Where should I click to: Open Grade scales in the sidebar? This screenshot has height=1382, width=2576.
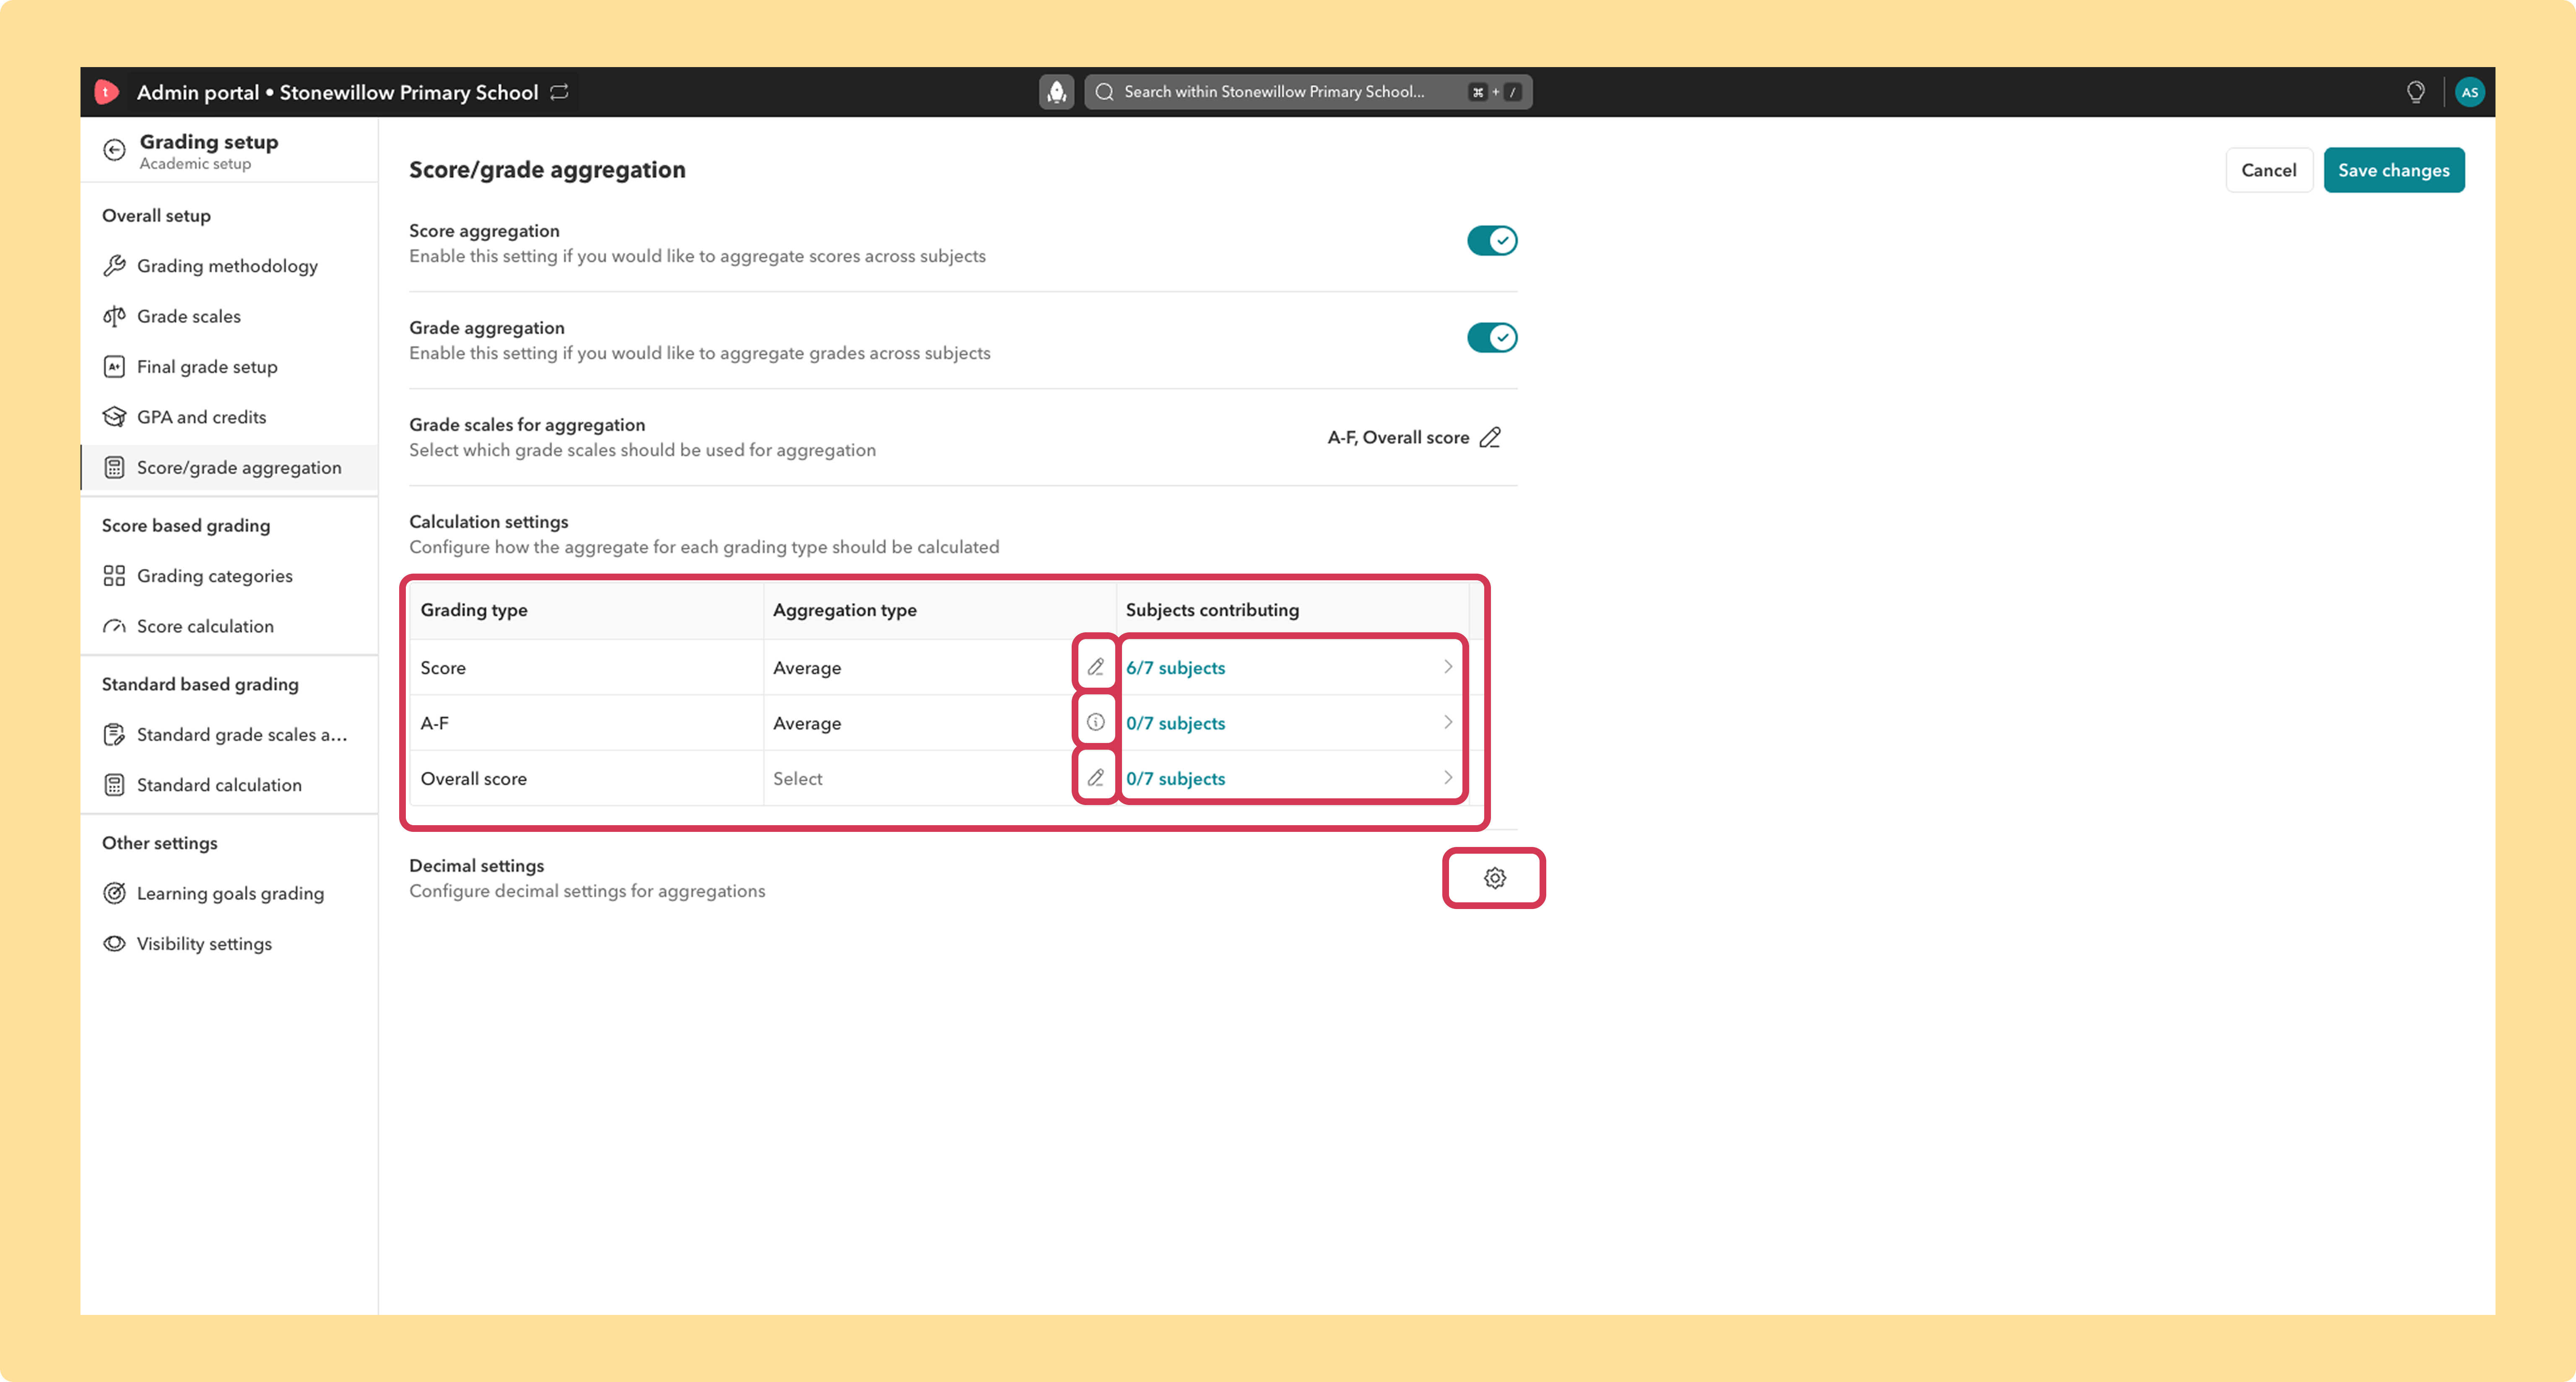click(229, 316)
